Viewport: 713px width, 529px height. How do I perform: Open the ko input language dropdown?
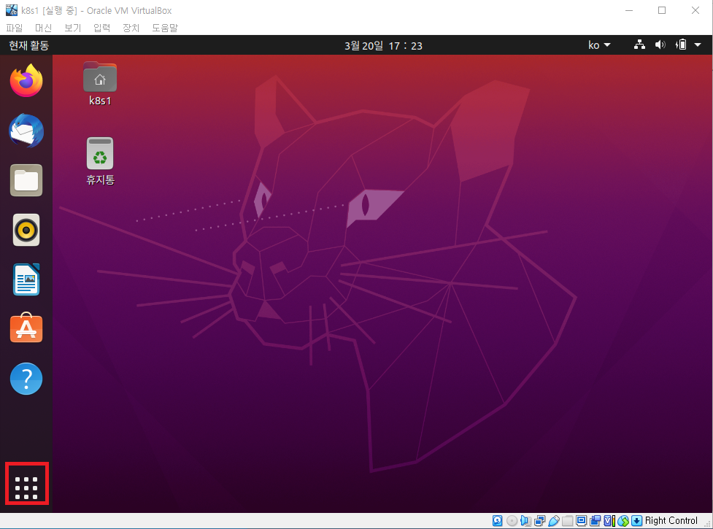tap(599, 45)
